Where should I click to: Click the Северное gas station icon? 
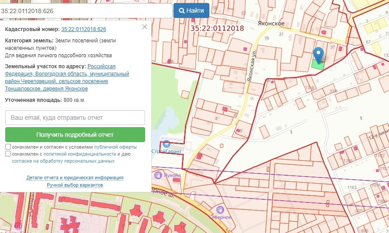220,210
